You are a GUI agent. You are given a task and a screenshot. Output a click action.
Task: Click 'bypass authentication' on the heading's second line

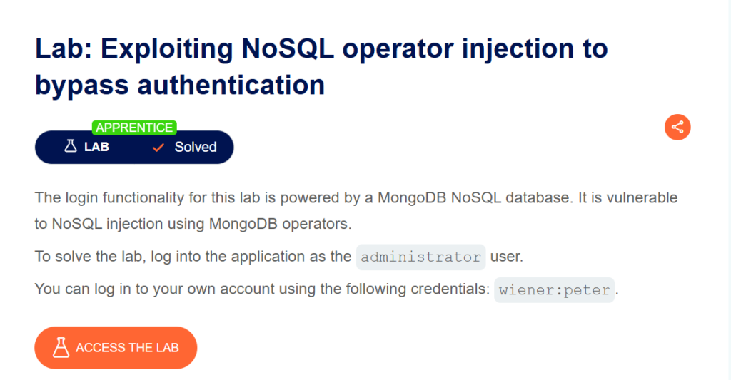click(x=180, y=85)
